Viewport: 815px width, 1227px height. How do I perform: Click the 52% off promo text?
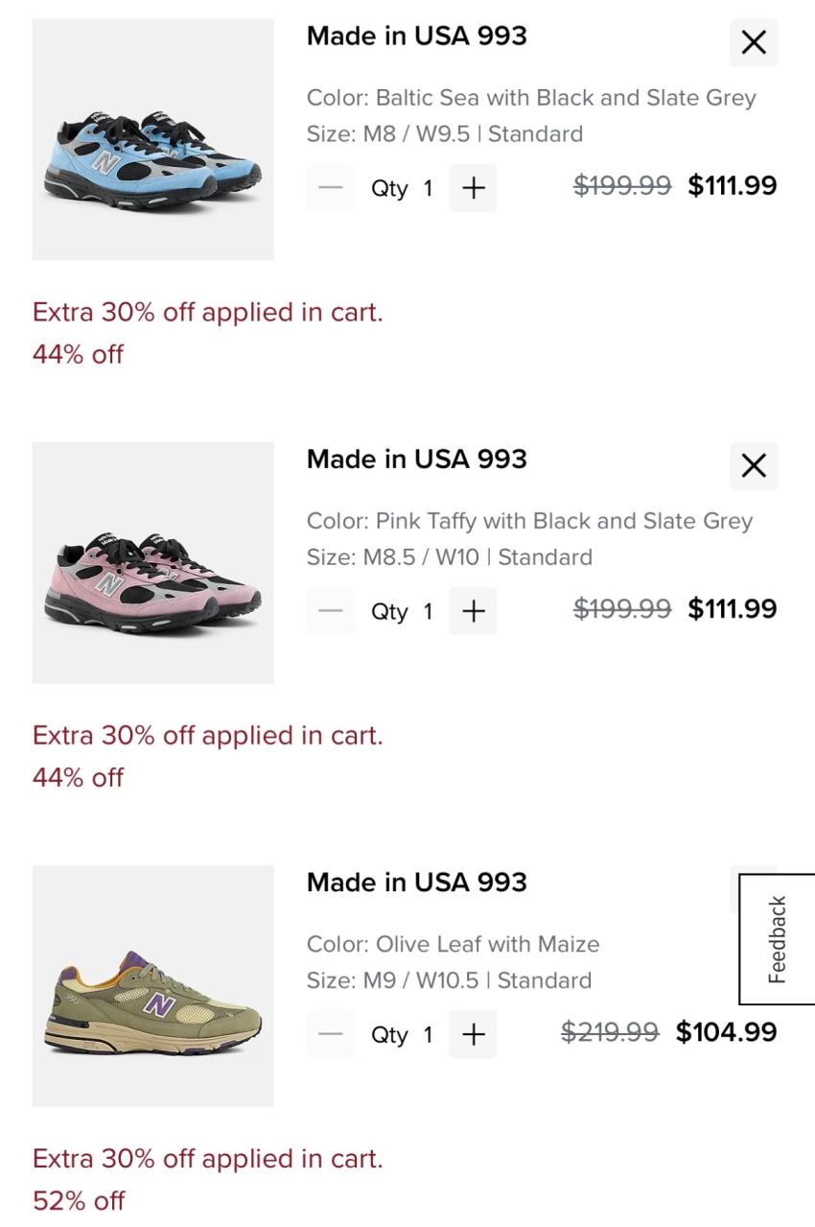[x=79, y=1200]
